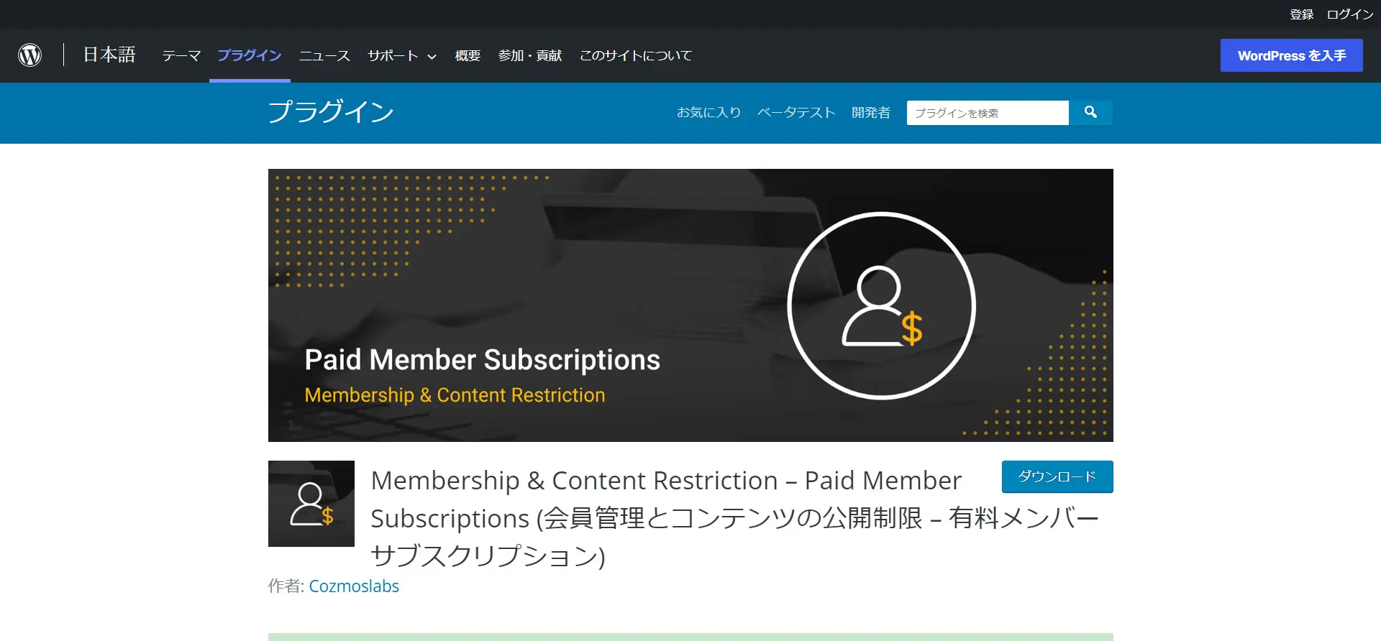
Task: Click the plugin search magnifier button
Action: (1090, 113)
